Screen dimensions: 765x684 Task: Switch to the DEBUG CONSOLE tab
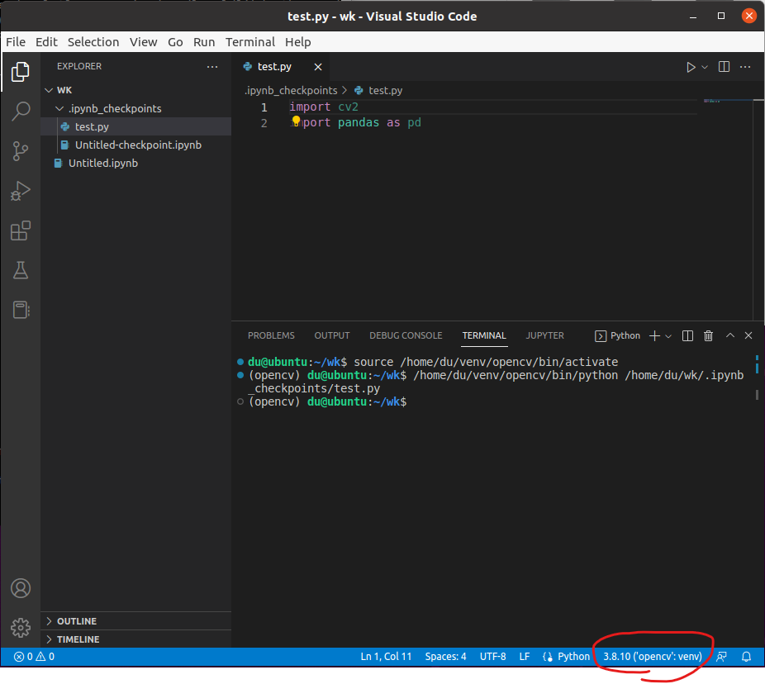[x=406, y=335]
